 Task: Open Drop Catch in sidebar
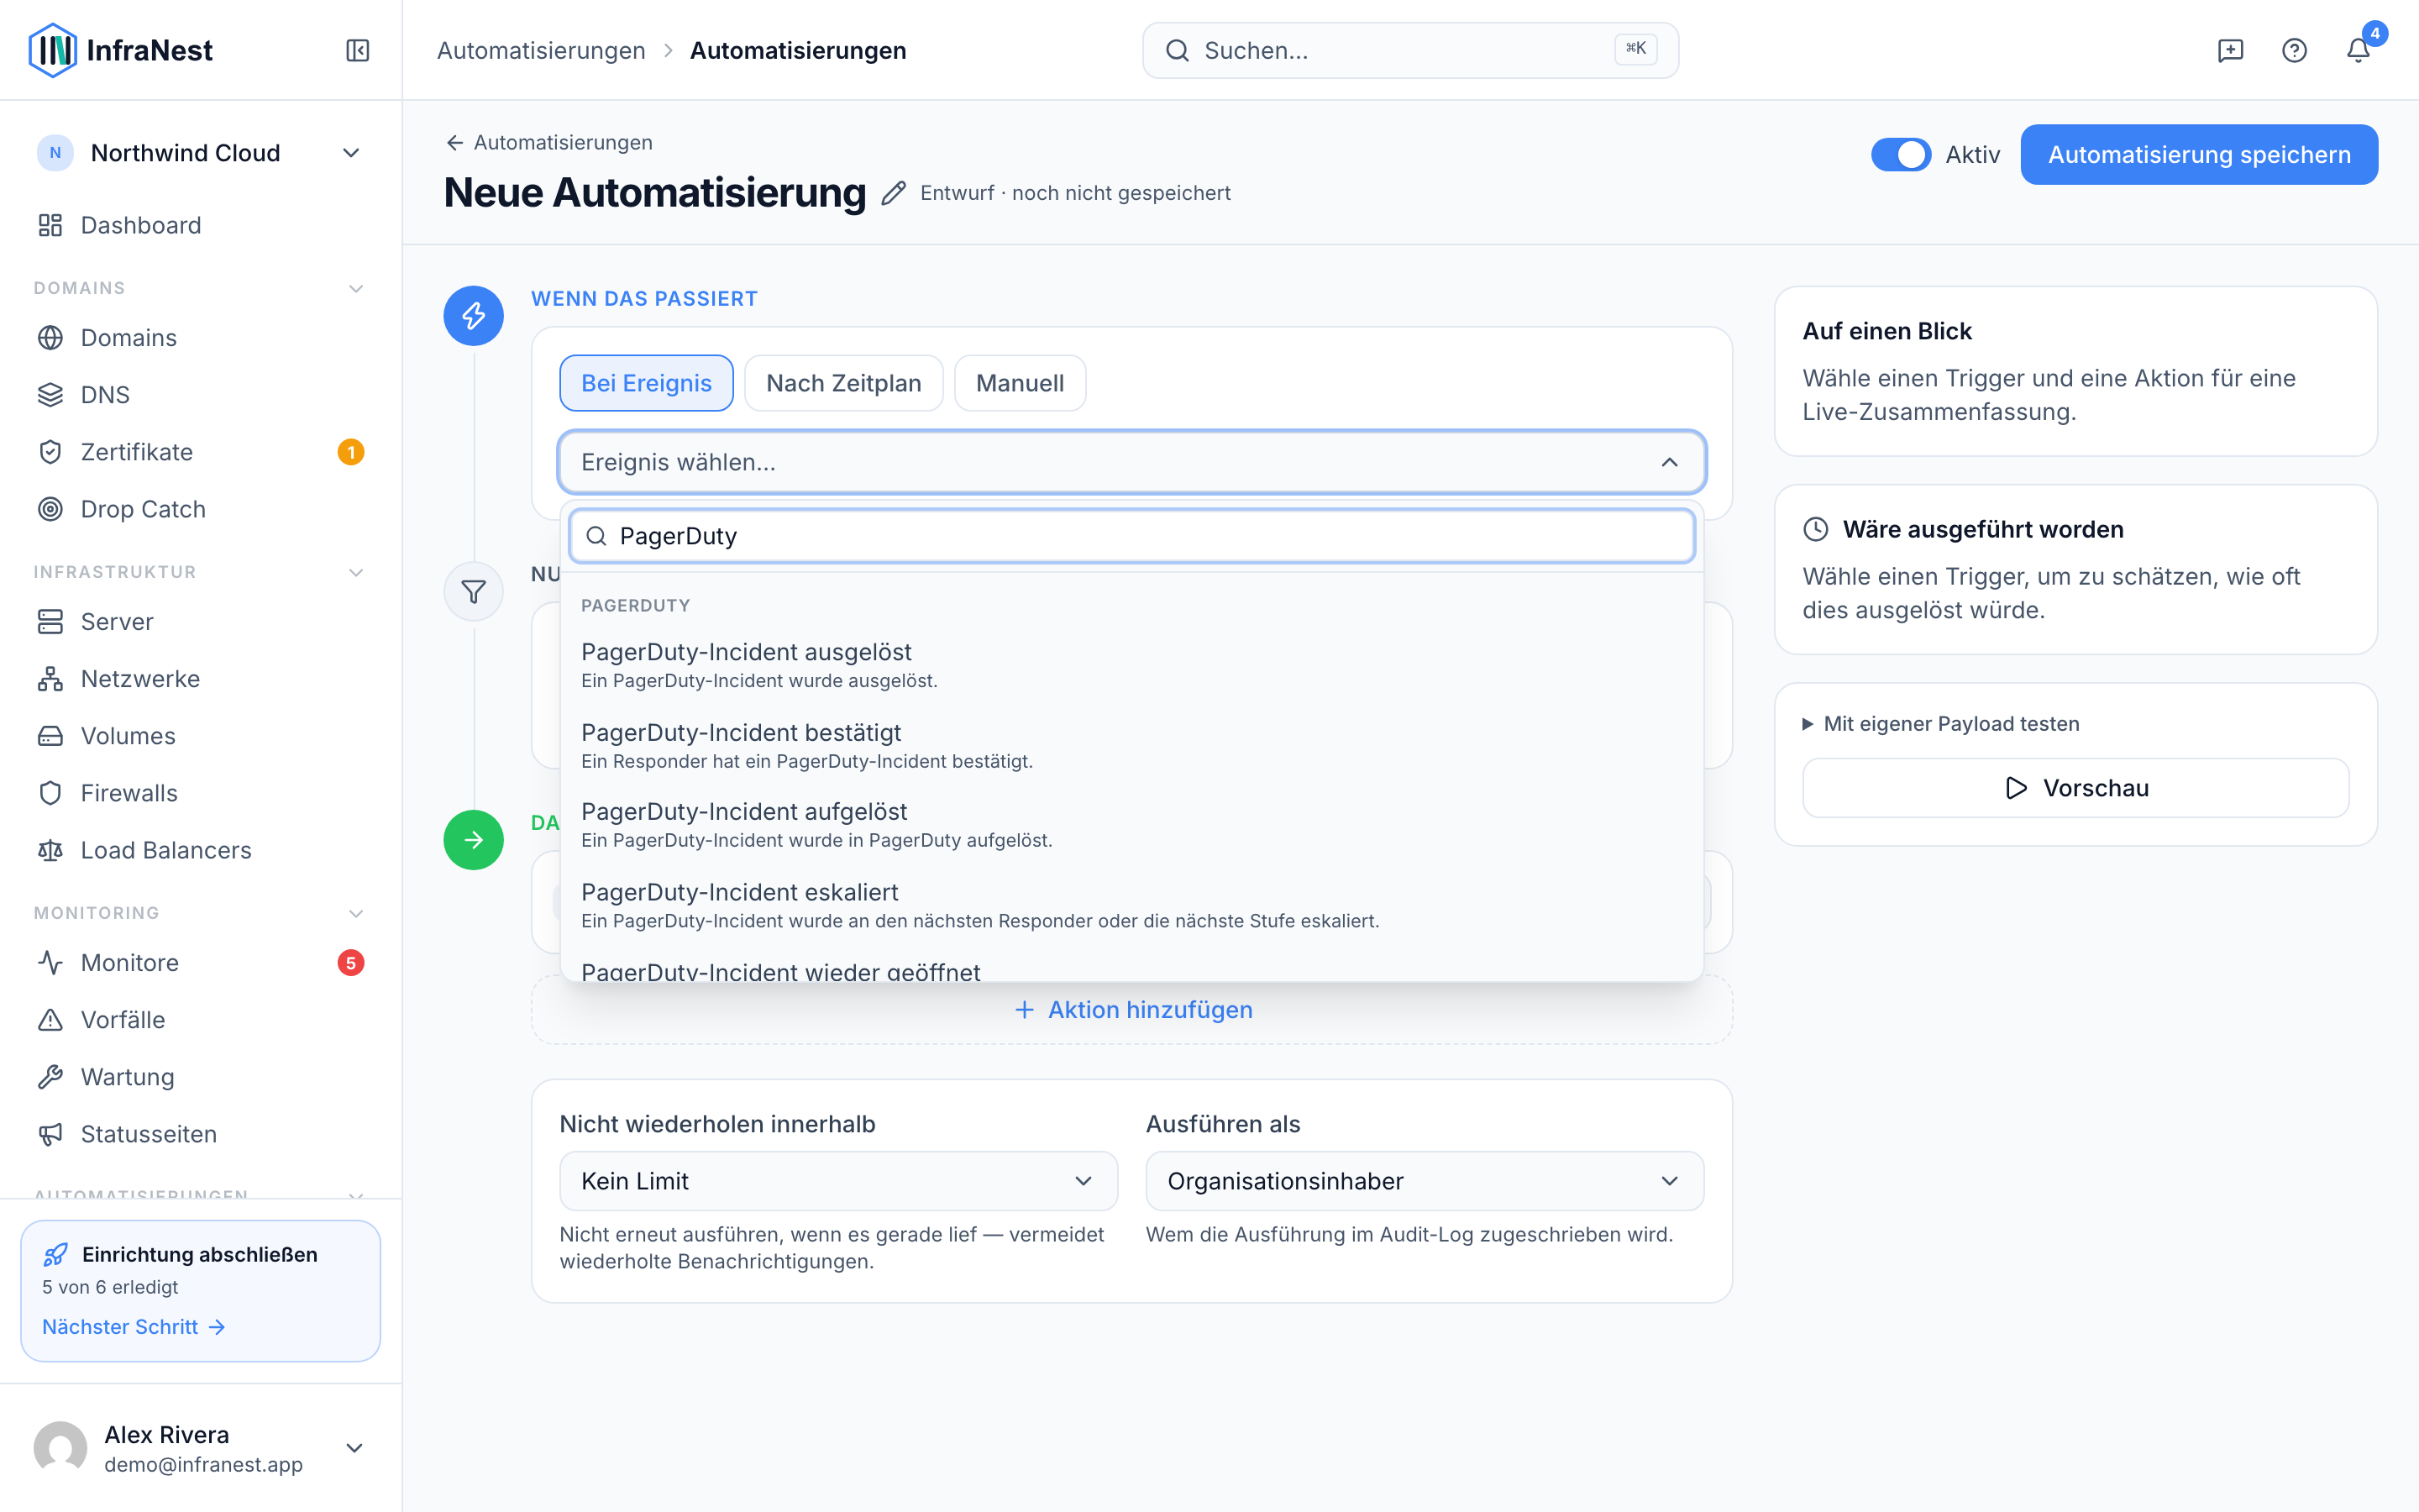coord(201,509)
